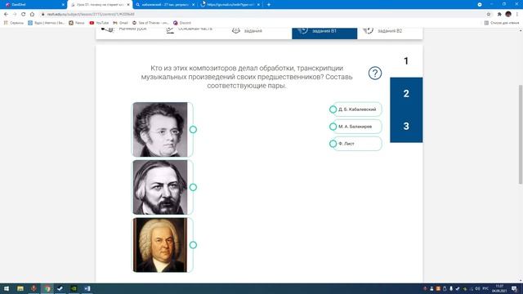The image size is (523, 294).
Task: Open the YouTube bookmark
Action: click(x=99, y=23)
